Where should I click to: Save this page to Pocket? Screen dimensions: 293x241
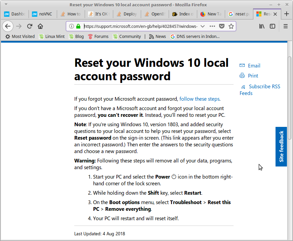coord(222,26)
